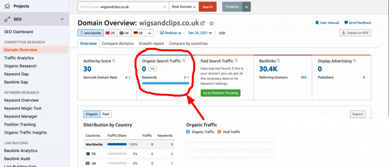Open the Desktop device dropdown
This screenshot has height=167, width=389.
pyautogui.click(x=171, y=33)
